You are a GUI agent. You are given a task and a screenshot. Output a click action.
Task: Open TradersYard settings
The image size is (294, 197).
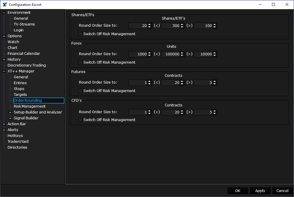(x=18, y=141)
